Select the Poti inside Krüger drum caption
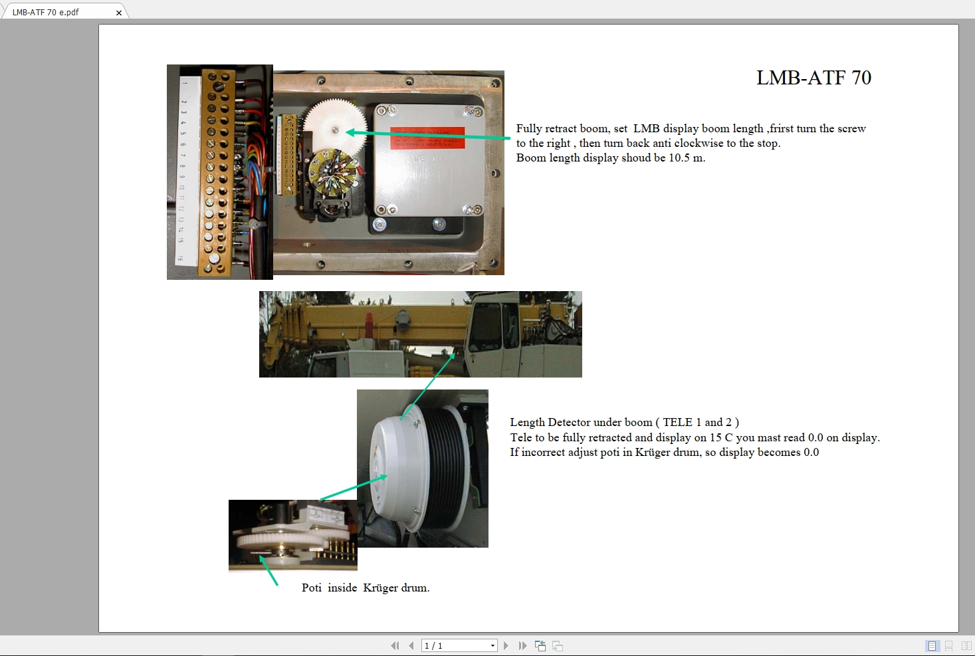 [366, 588]
